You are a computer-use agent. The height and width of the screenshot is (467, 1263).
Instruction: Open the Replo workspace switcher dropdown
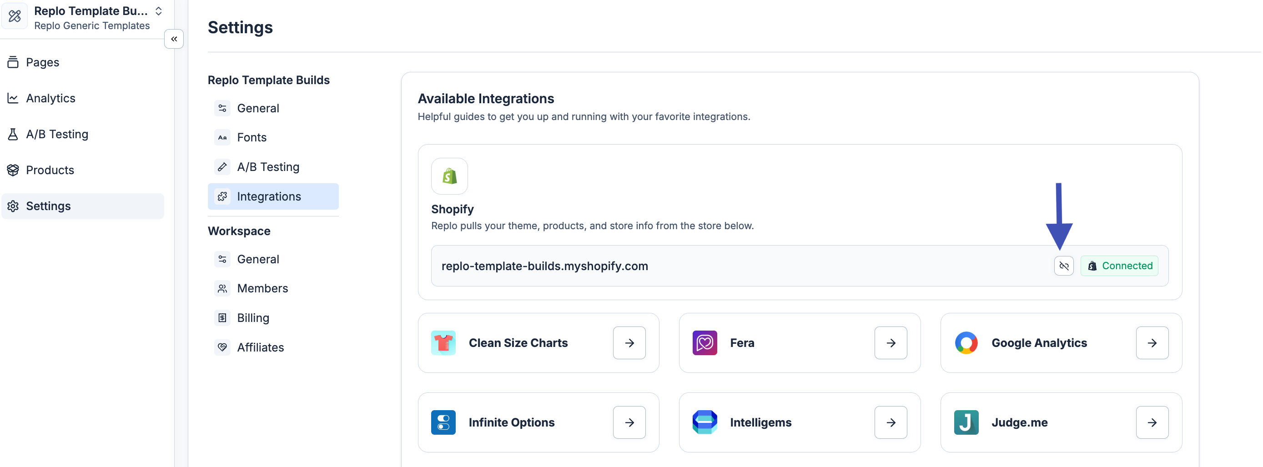[x=158, y=11]
